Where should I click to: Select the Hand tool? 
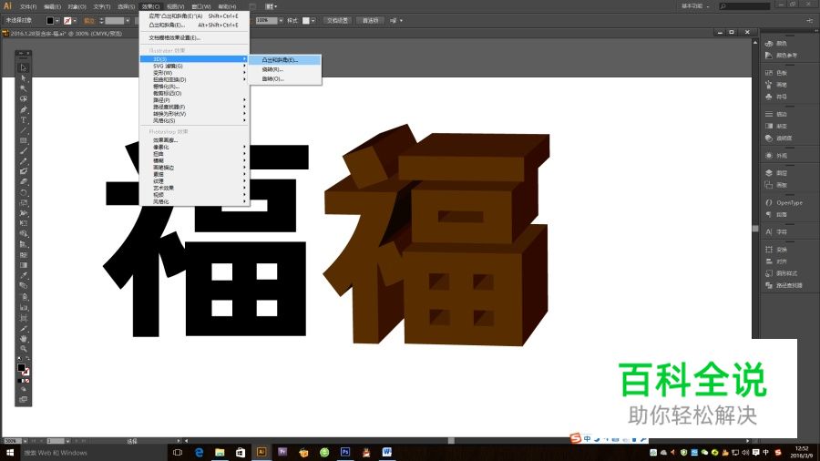(24, 338)
